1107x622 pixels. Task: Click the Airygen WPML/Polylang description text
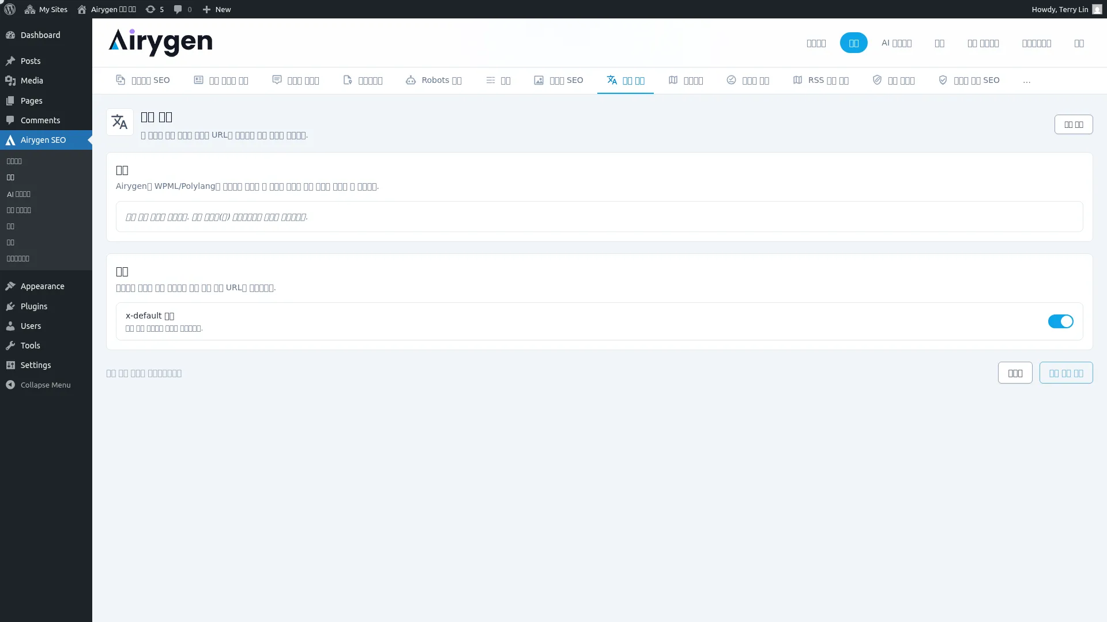247,187
